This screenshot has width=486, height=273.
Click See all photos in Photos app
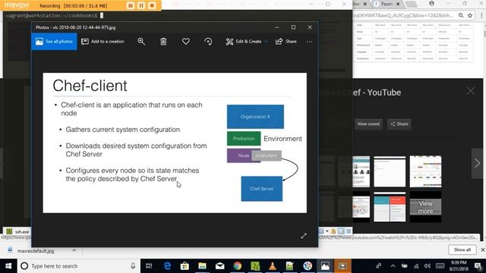(x=54, y=42)
